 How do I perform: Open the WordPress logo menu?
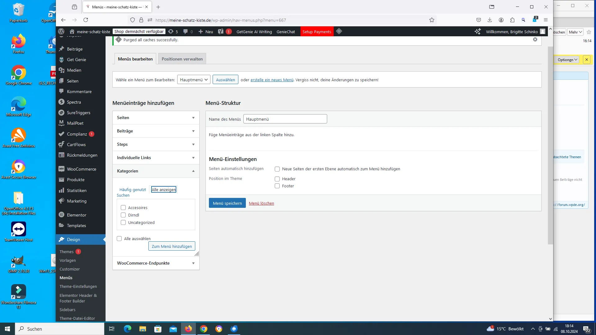(x=61, y=31)
